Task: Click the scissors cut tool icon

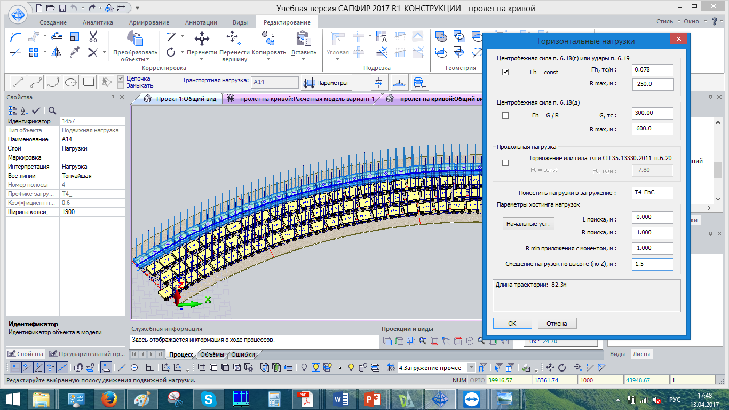Action: click(93, 37)
